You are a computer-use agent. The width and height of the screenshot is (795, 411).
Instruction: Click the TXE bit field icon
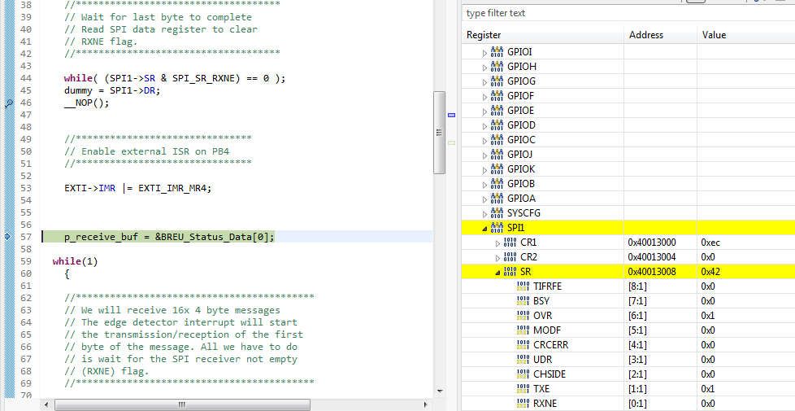coord(523,389)
